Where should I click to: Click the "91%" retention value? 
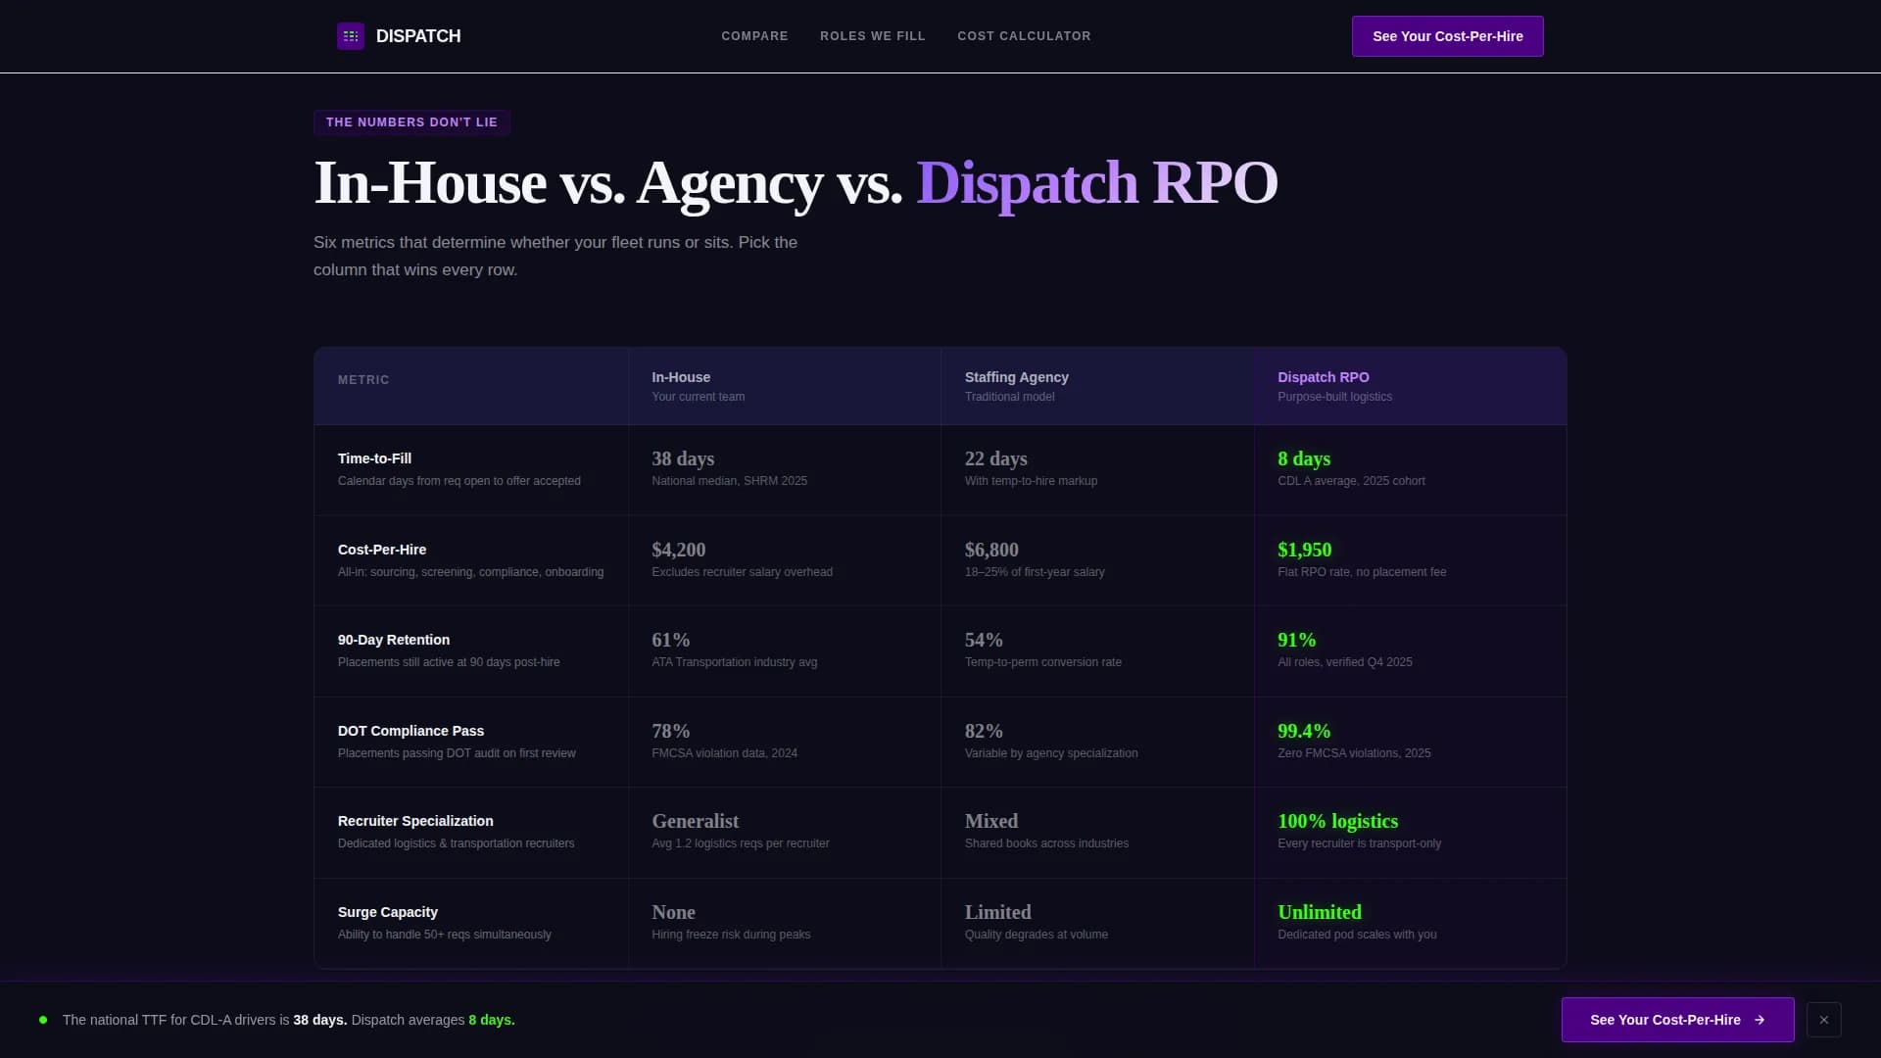pyautogui.click(x=1296, y=640)
